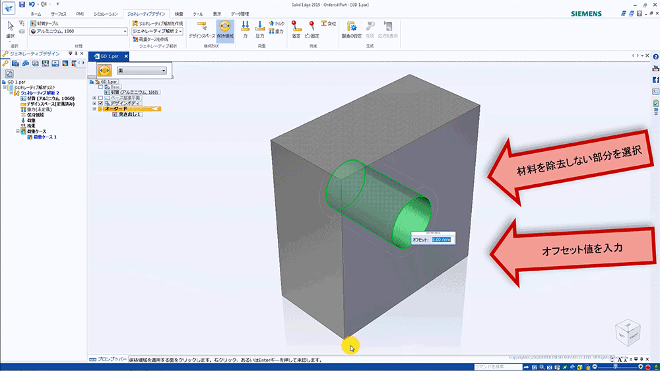Select the 保持領域 preserve region tool

[225, 30]
